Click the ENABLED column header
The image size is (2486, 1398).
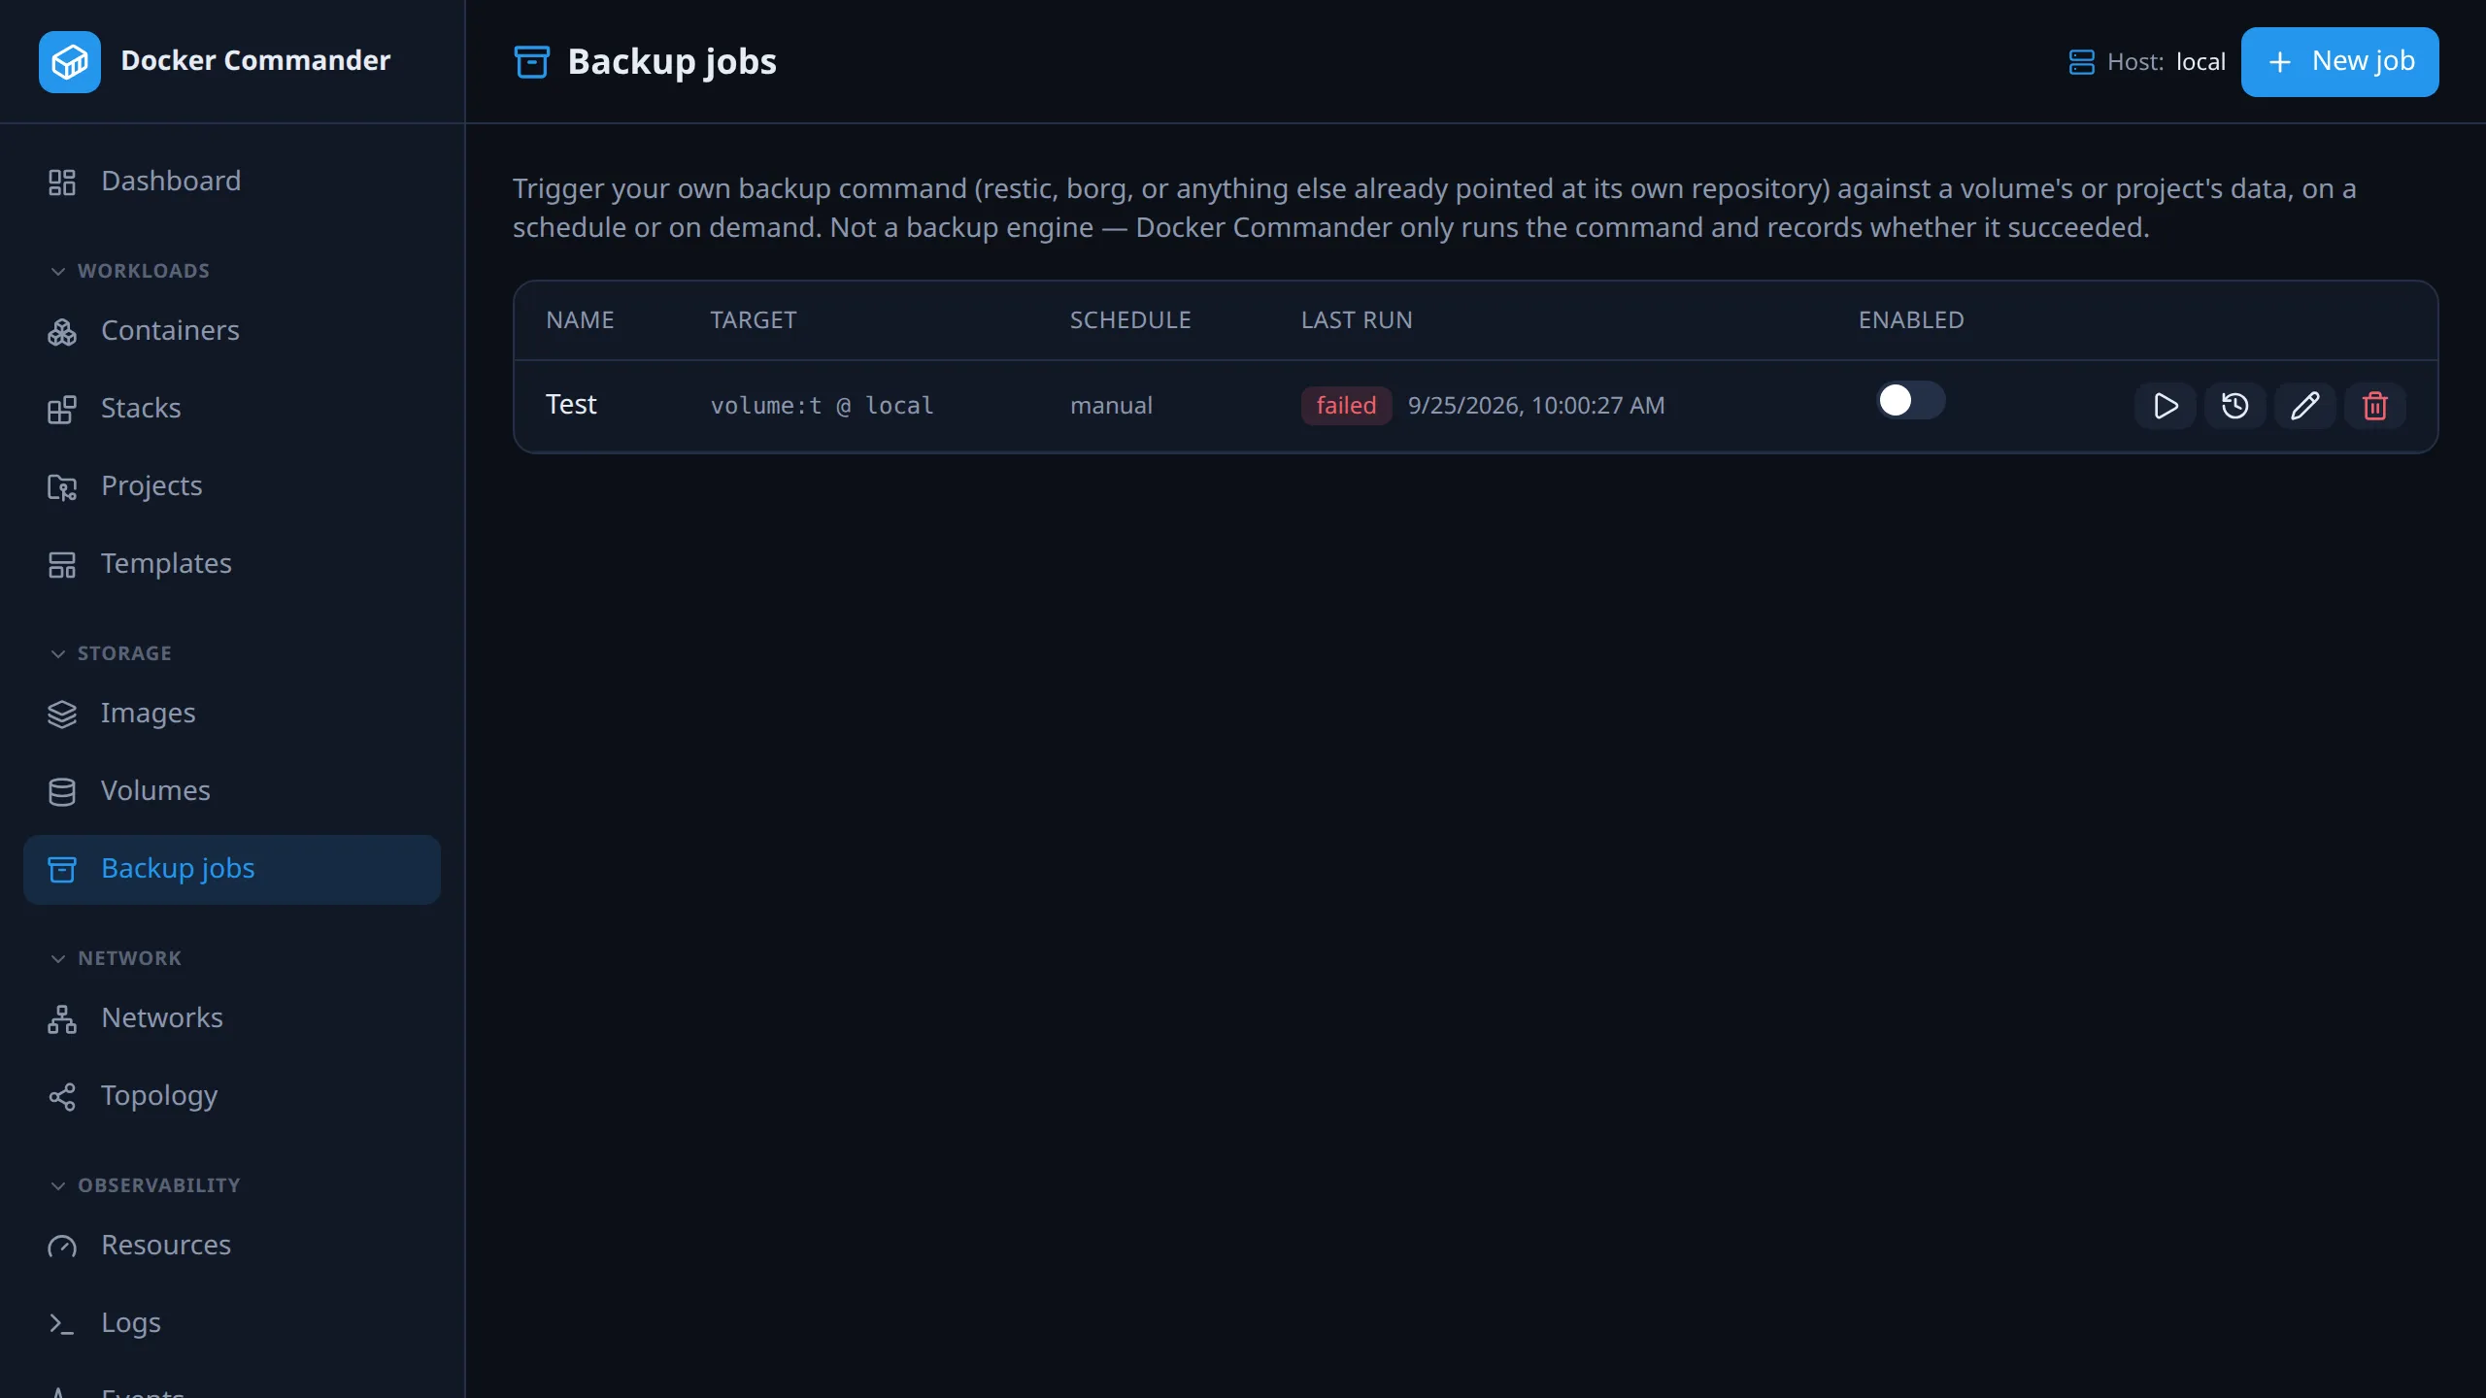[x=1911, y=320]
